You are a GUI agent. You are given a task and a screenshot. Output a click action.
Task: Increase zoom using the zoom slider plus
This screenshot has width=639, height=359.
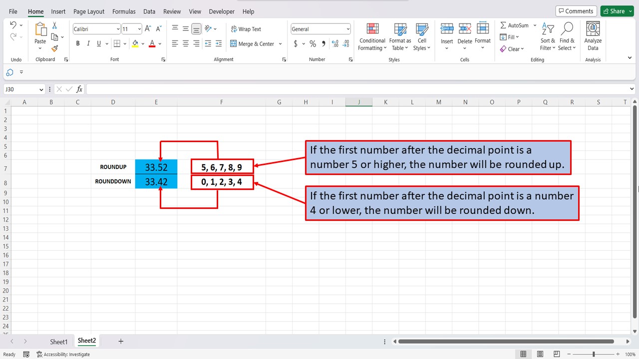point(618,354)
